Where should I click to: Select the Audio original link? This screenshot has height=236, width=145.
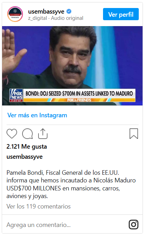[x=67, y=18]
